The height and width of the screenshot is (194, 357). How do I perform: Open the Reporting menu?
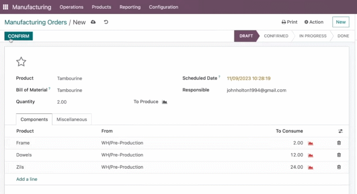pyautogui.click(x=130, y=7)
